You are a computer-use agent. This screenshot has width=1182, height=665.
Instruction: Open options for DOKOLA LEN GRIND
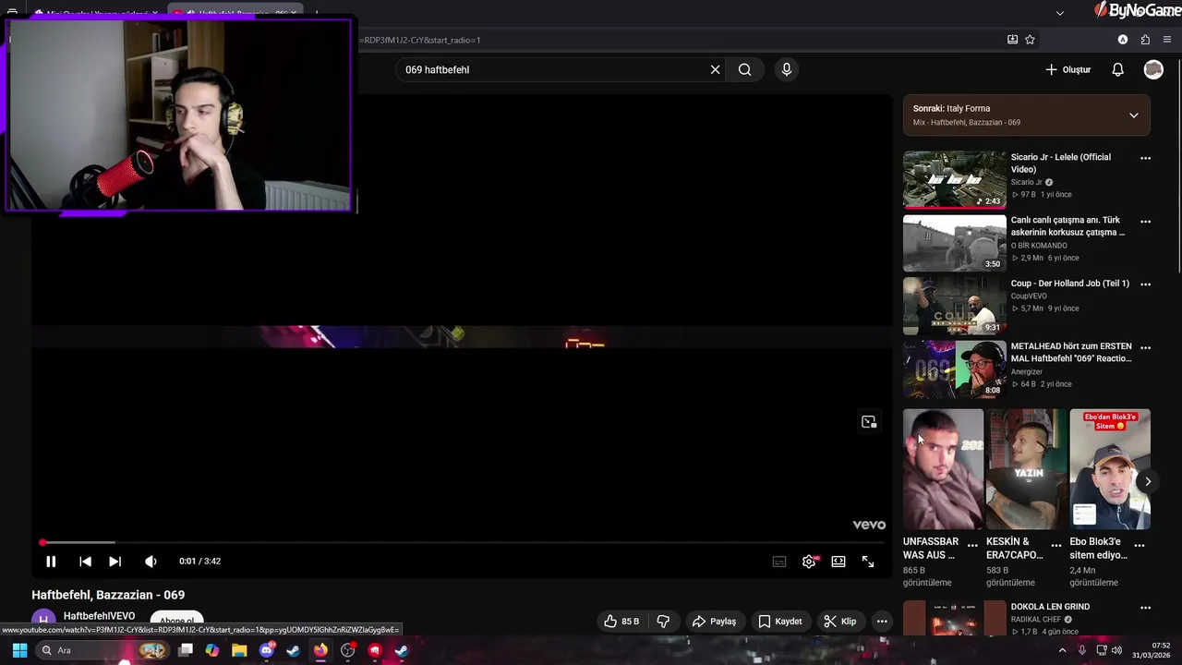pyautogui.click(x=1145, y=608)
